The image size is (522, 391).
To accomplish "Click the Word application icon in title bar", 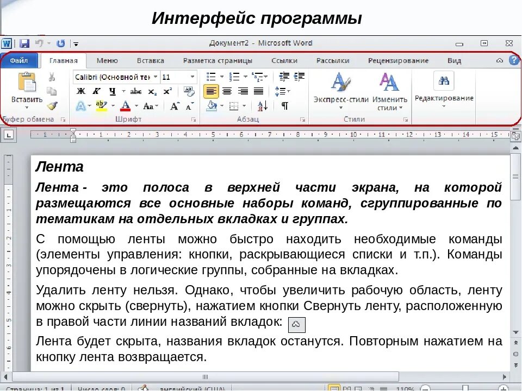I will [x=7, y=43].
